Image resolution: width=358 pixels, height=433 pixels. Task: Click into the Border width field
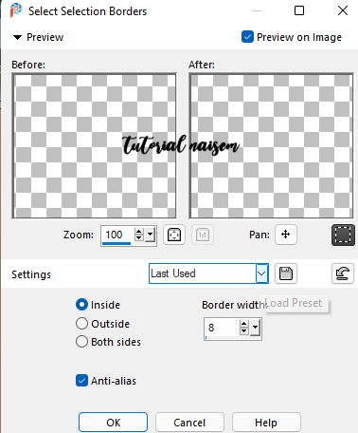click(222, 328)
